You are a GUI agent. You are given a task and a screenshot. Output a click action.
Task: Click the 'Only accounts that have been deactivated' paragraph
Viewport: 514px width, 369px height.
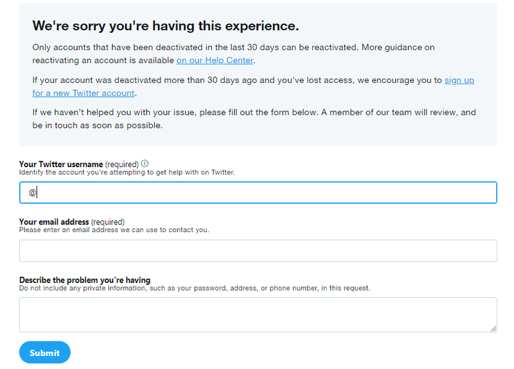pyautogui.click(x=233, y=54)
